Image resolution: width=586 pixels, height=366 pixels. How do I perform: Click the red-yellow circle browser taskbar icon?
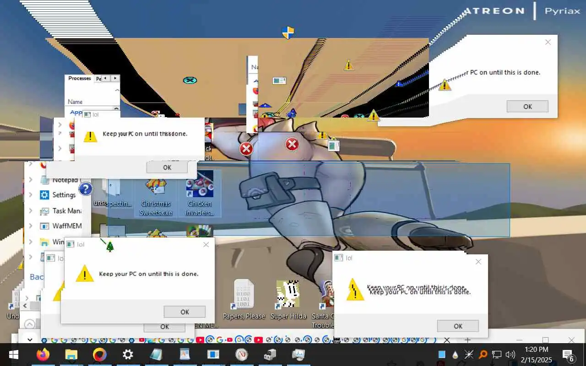(99, 355)
